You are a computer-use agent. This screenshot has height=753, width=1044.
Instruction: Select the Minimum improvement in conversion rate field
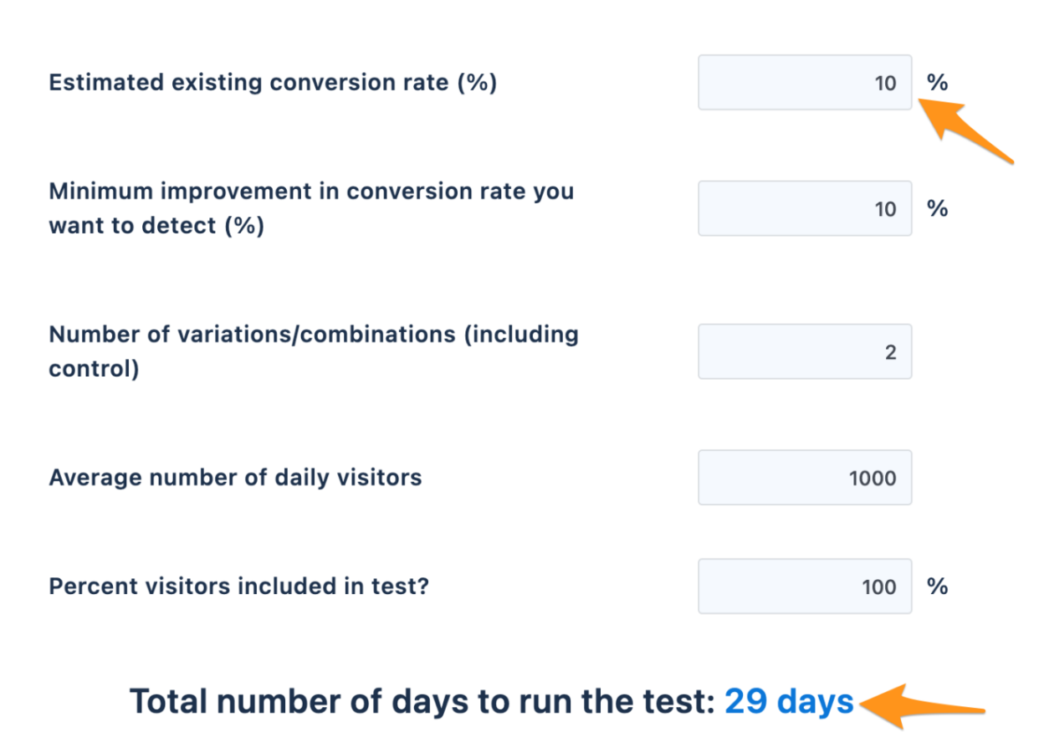coord(805,208)
